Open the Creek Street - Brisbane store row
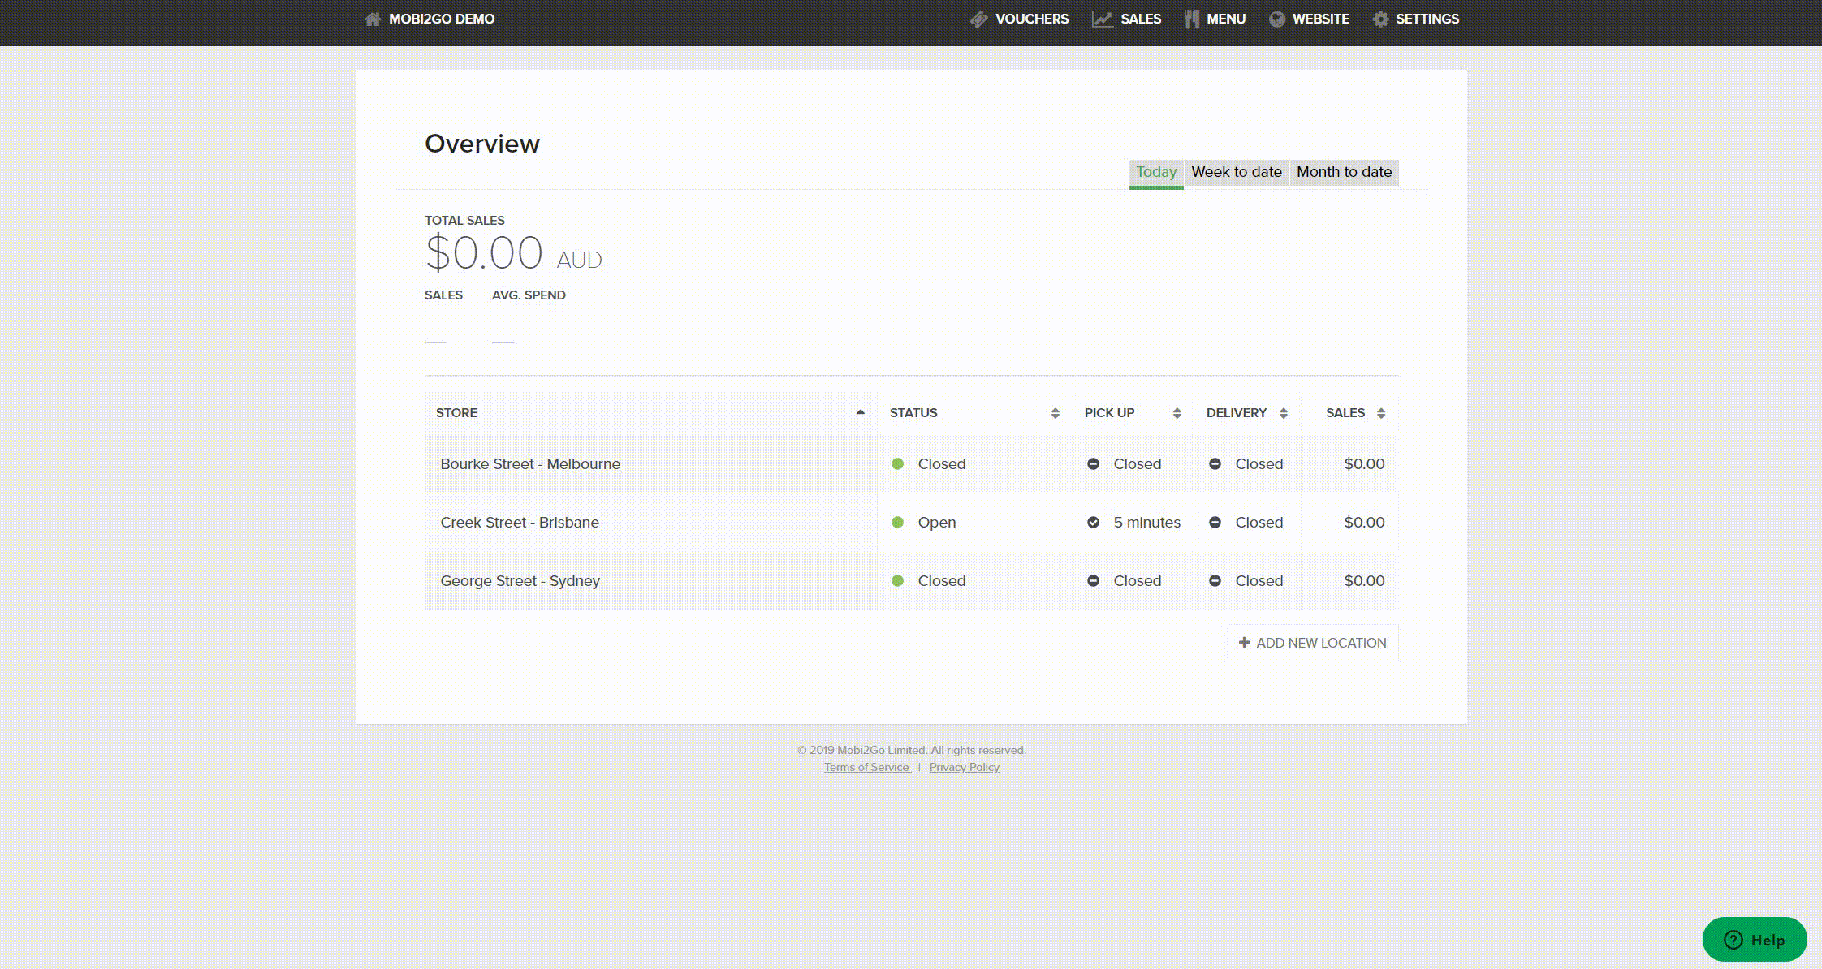 pyautogui.click(x=520, y=522)
